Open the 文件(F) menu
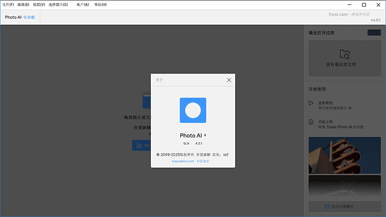The image size is (386, 217). pos(8,5)
